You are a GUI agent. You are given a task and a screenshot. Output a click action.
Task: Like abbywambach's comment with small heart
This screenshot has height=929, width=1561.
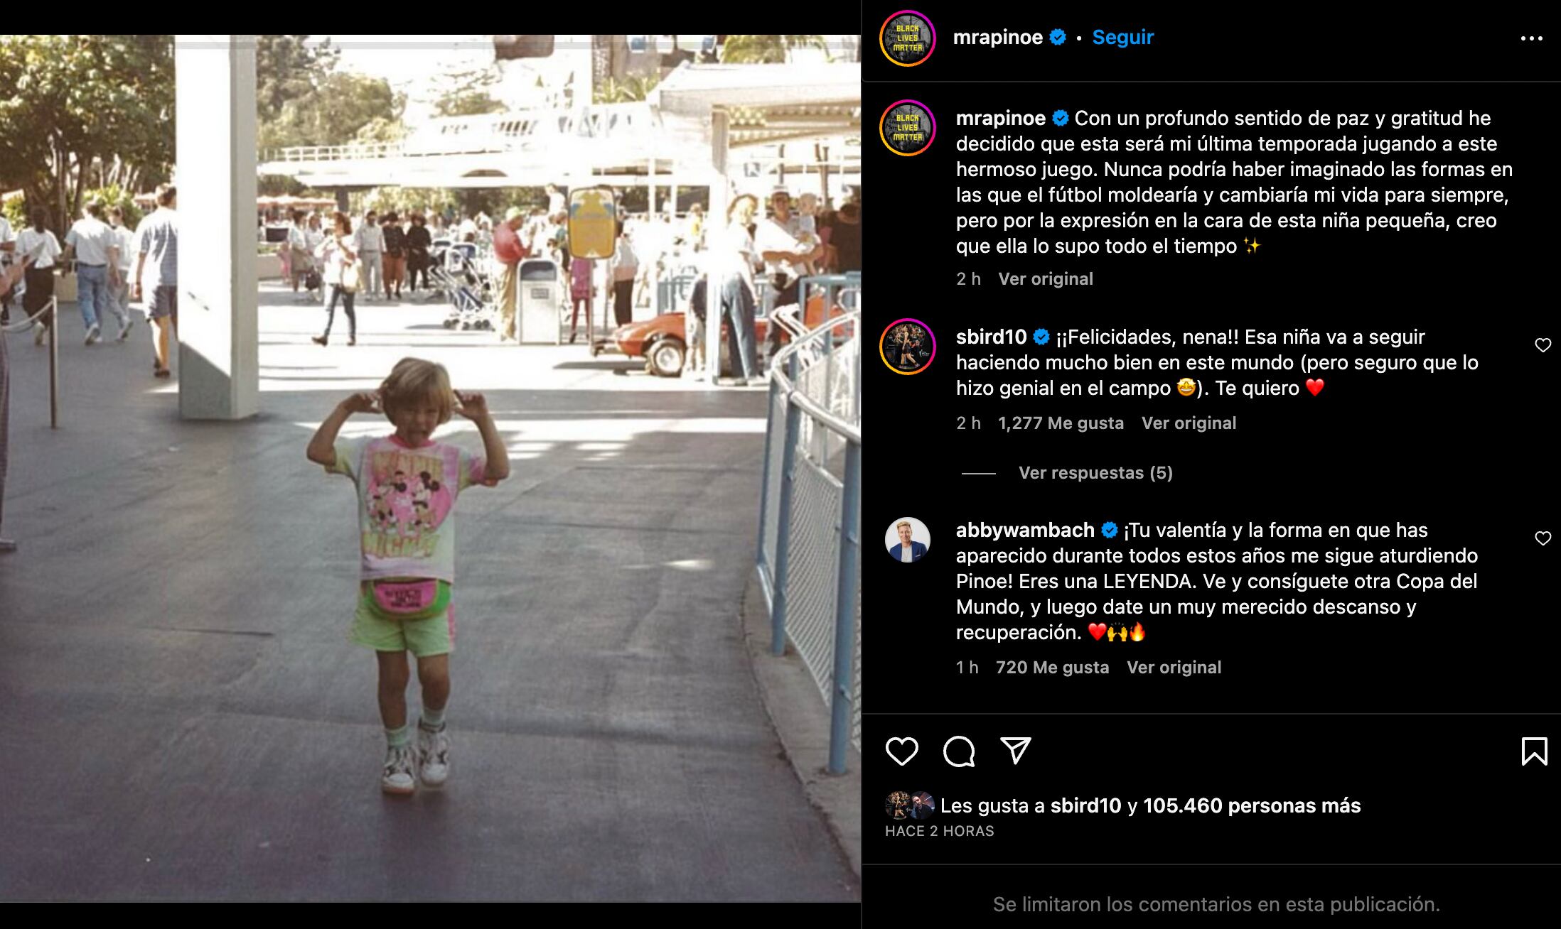click(1543, 538)
